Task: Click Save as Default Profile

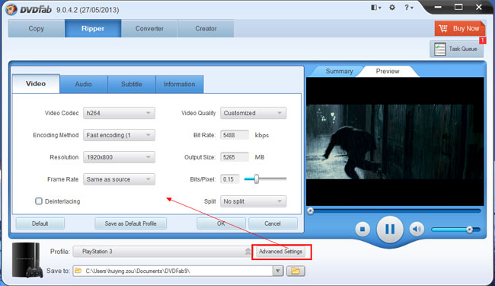Action: (x=130, y=223)
